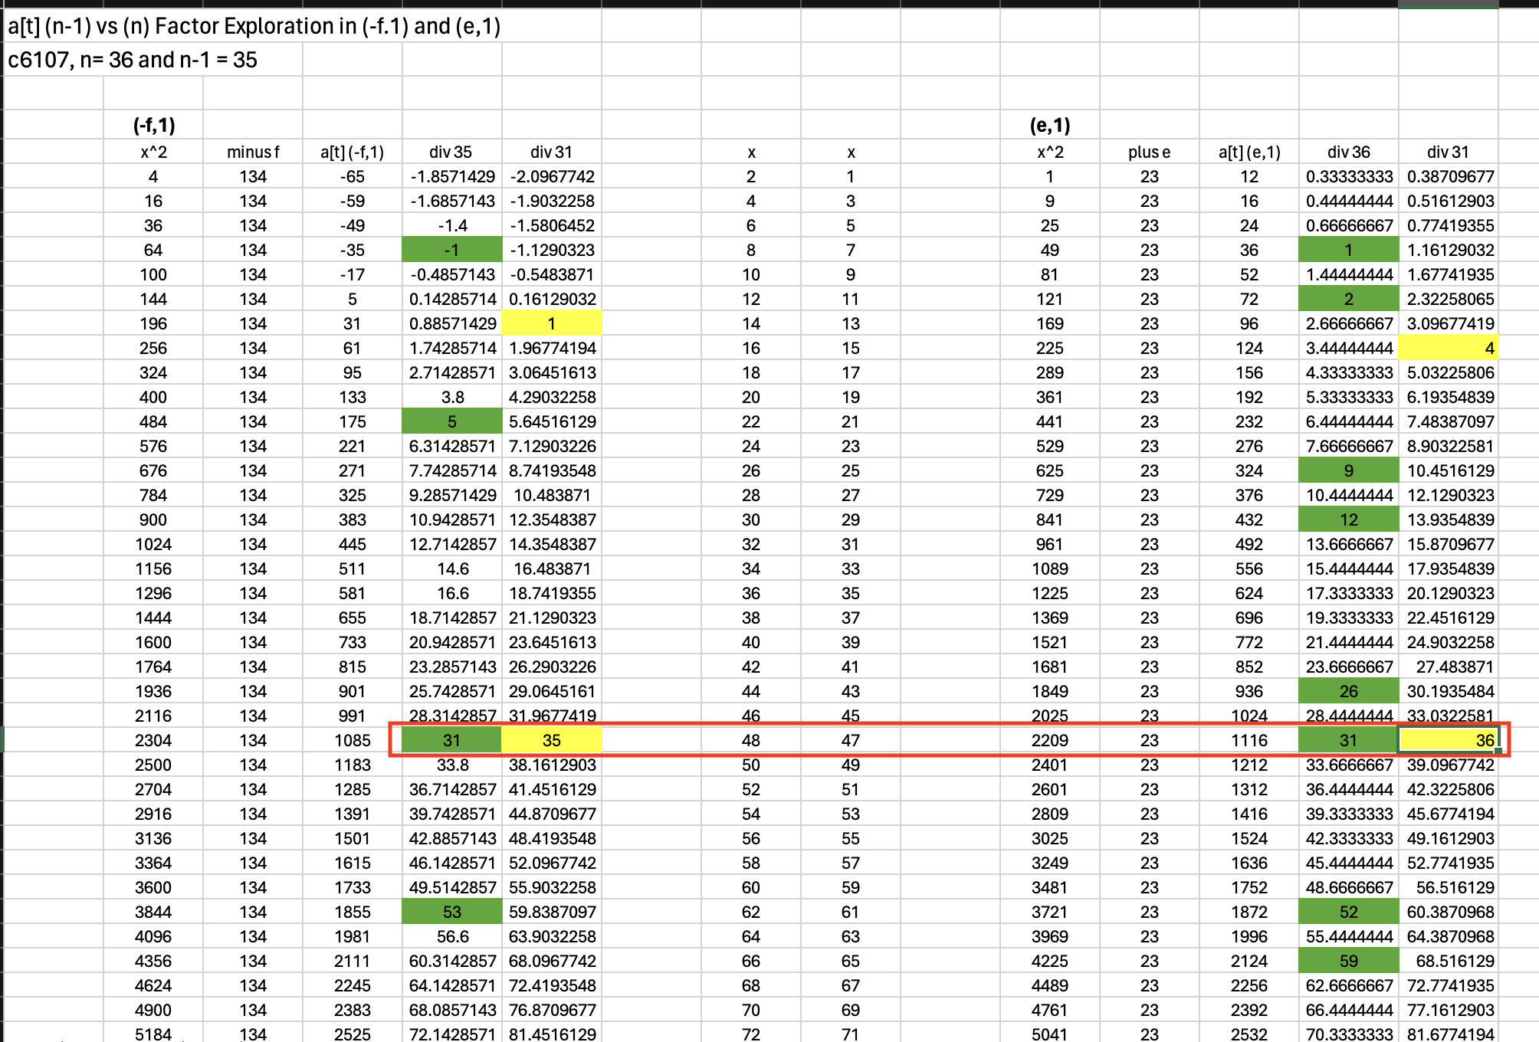Select the 'div 35' column header
The image size is (1539, 1042).
coord(452,152)
